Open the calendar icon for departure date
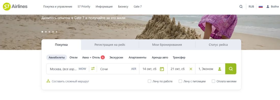This screenshot has height=100, width=280. pyautogui.click(x=162, y=69)
